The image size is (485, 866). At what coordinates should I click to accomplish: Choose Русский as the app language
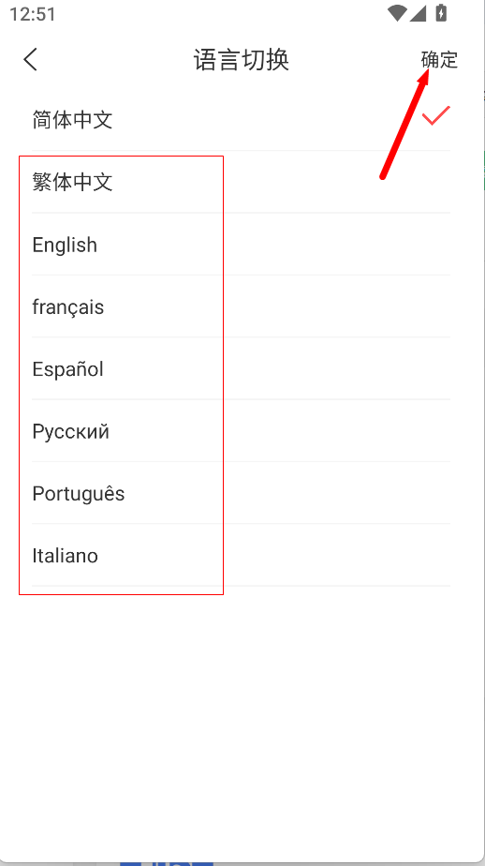(x=242, y=431)
